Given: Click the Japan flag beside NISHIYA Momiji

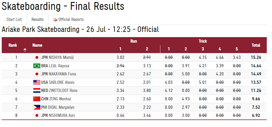Looking at the screenshot, I should [x=37, y=57].
